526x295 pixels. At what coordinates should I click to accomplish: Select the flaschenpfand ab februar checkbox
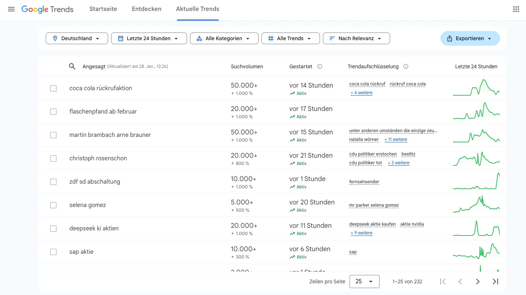click(53, 112)
